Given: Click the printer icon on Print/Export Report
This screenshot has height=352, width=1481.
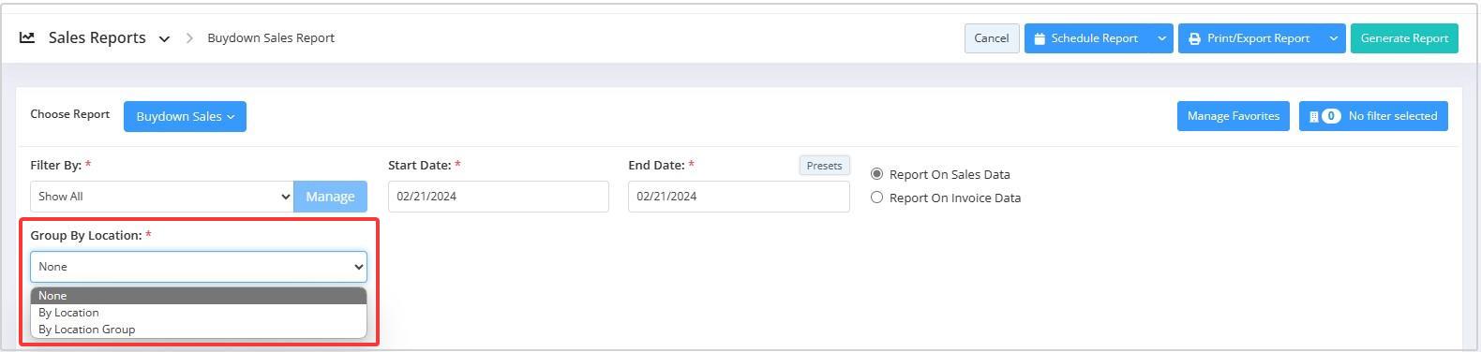Looking at the screenshot, I should point(1194,38).
